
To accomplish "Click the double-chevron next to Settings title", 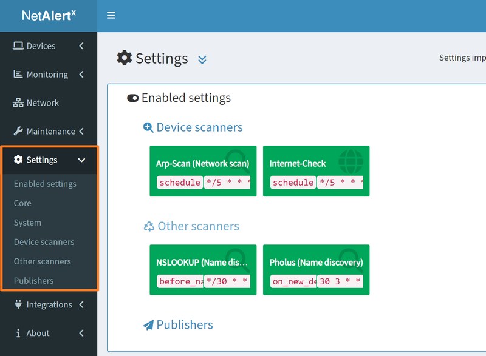I will [202, 59].
